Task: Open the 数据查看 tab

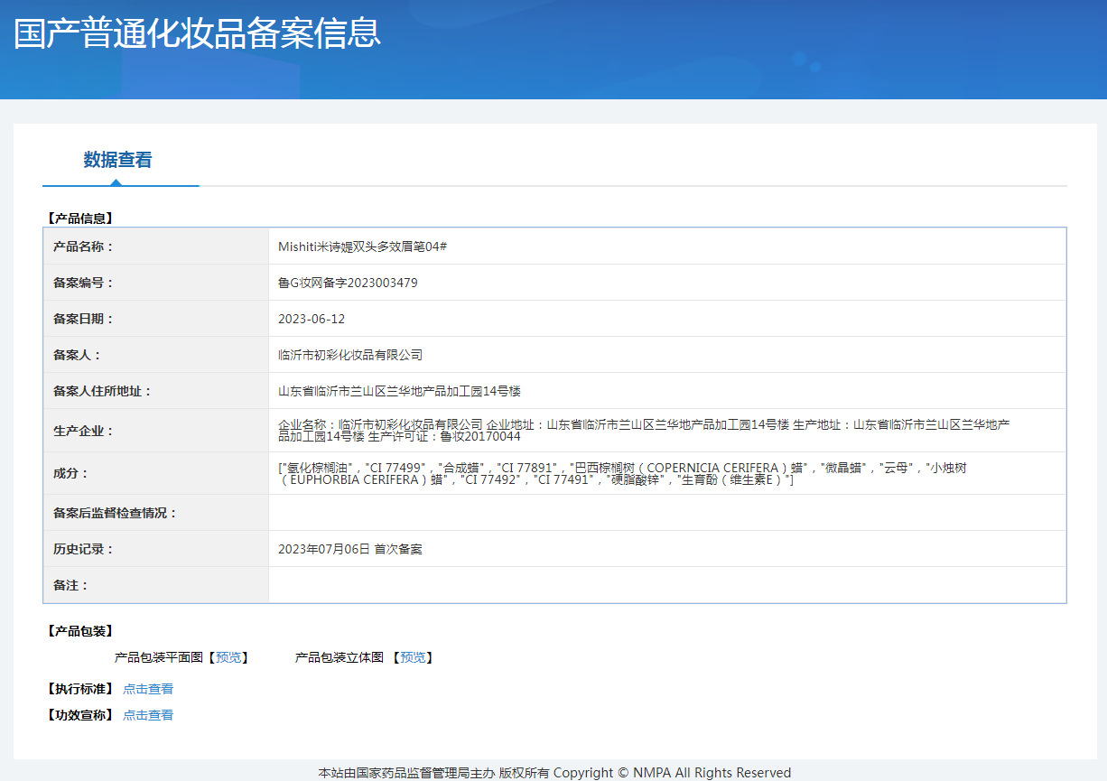Action: [118, 160]
